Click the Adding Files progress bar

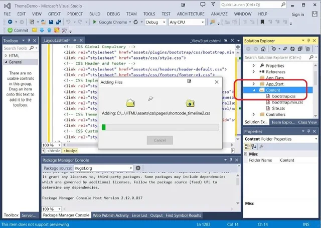point(160,127)
